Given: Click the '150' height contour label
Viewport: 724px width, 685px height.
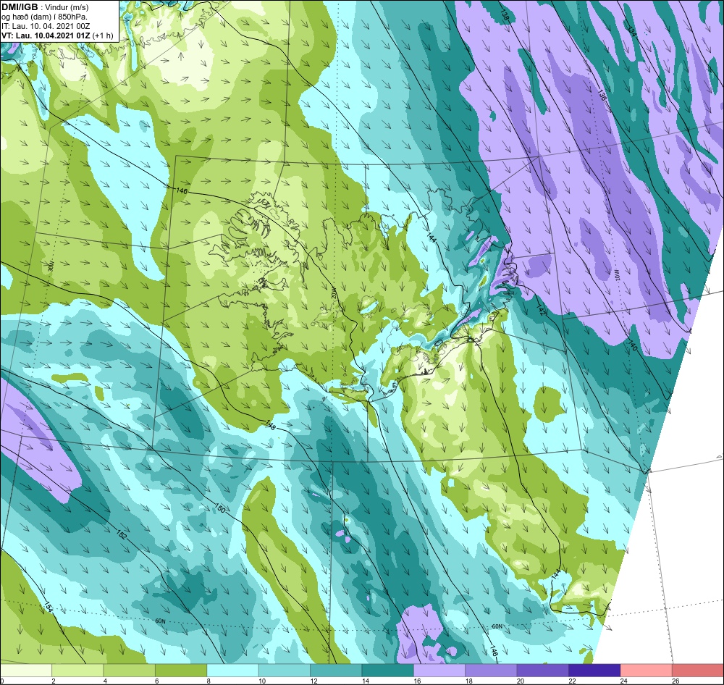Looking at the screenshot, I should coord(220,508).
